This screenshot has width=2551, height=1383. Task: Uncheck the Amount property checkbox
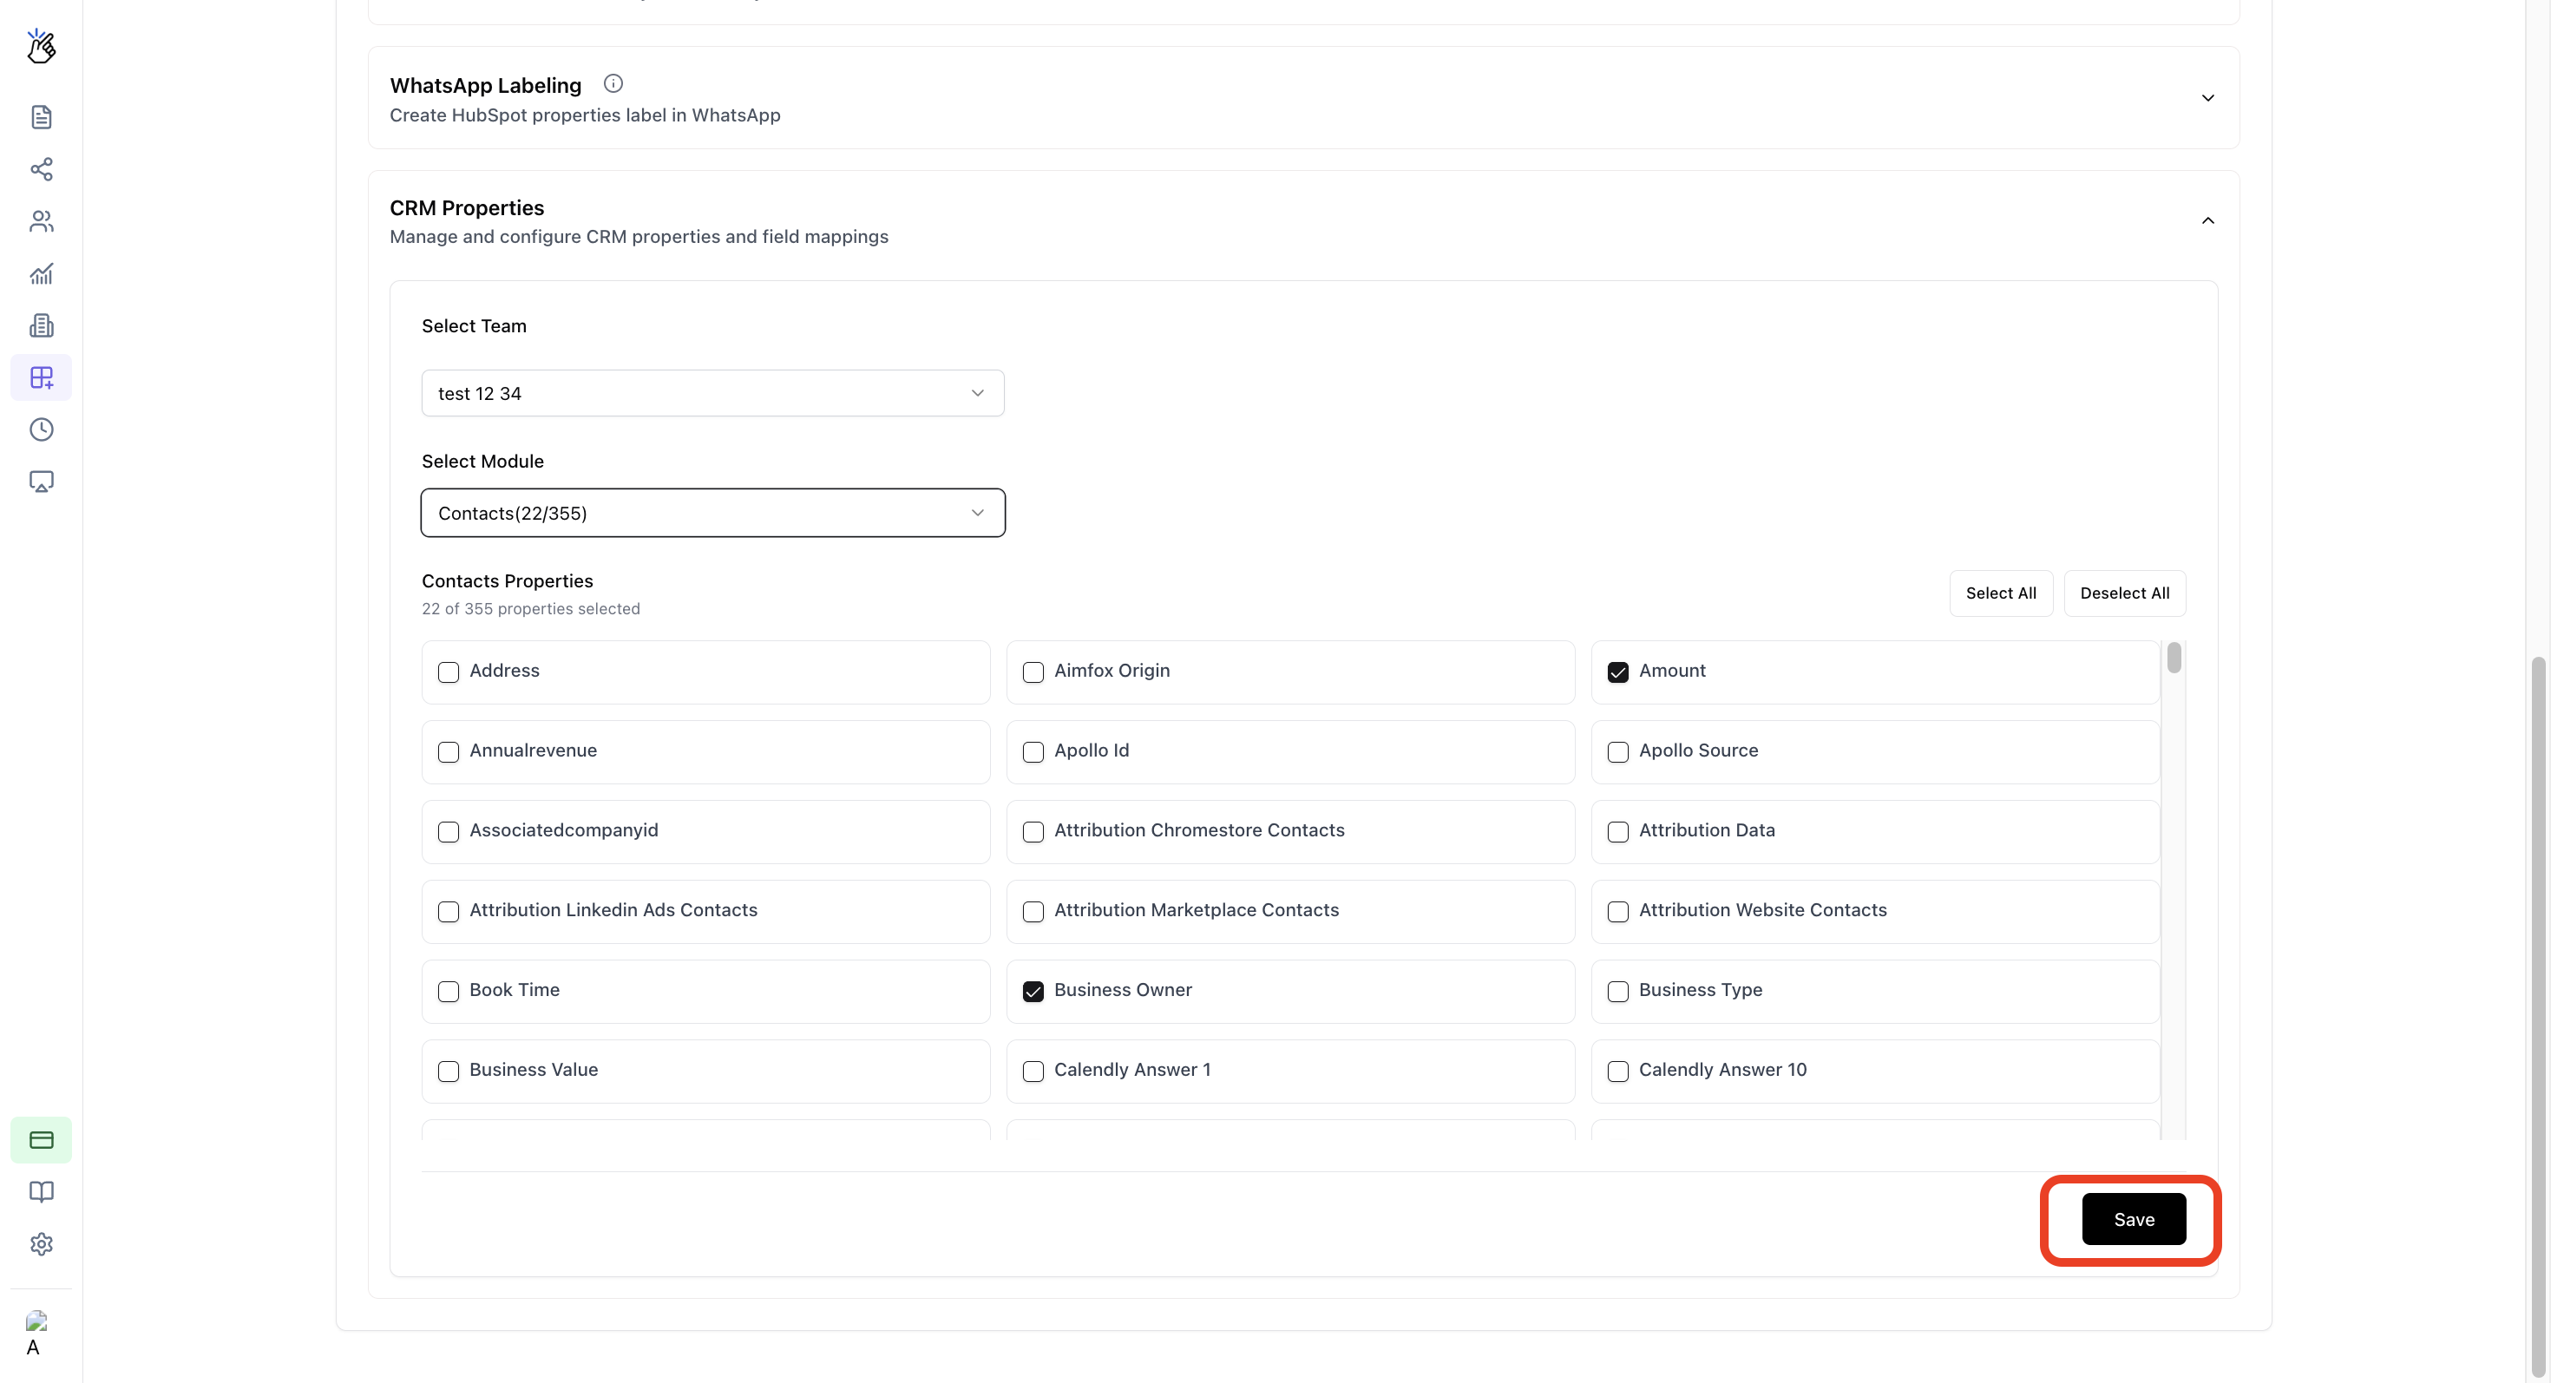click(x=1617, y=672)
